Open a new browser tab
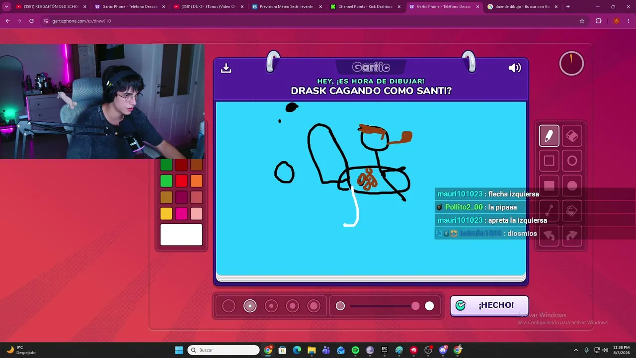Viewport: 636px width, 358px height. click(x=568, y=6)
